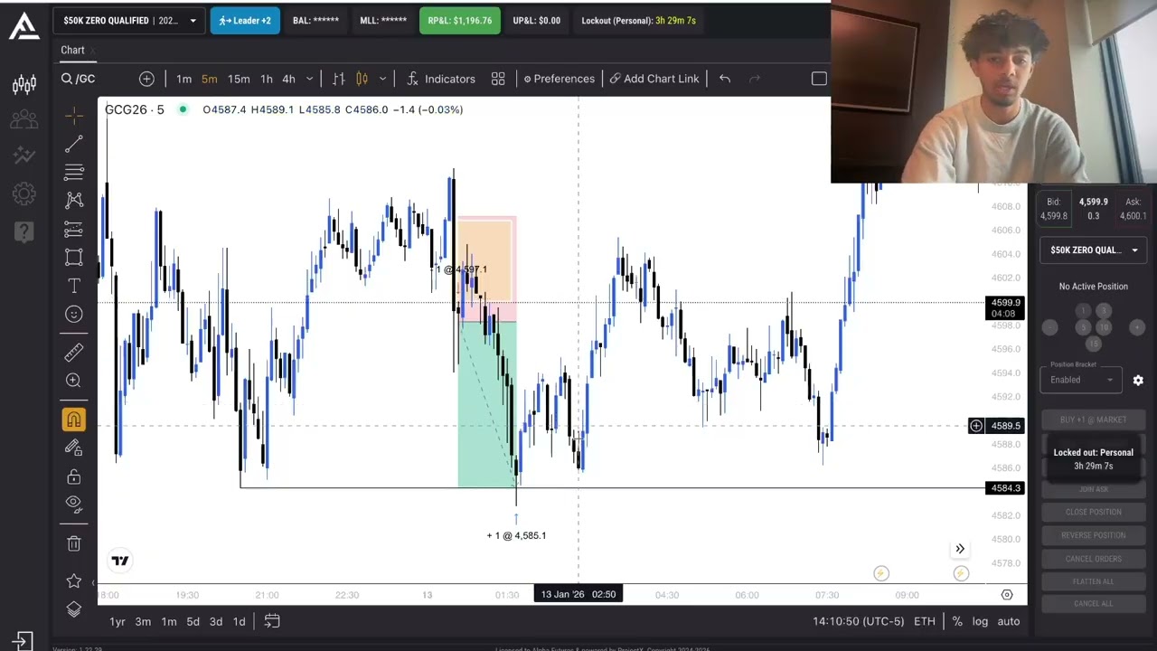Click Add Chart Link
1157x651 pixels.
click(x=654, y=79)
